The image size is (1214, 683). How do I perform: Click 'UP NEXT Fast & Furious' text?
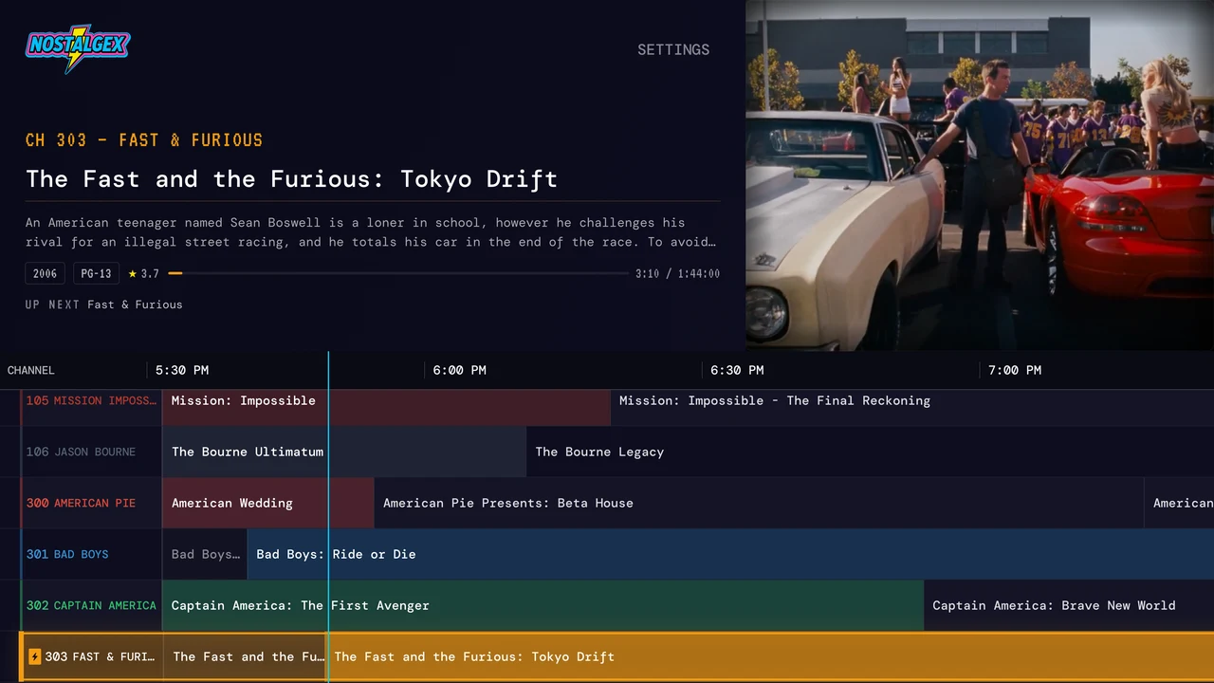(104, 305)
